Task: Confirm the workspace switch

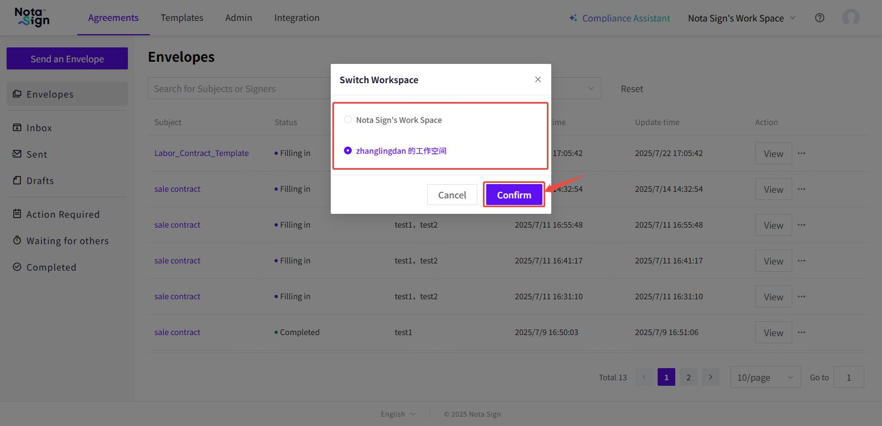Action: [x=514, y=195]
